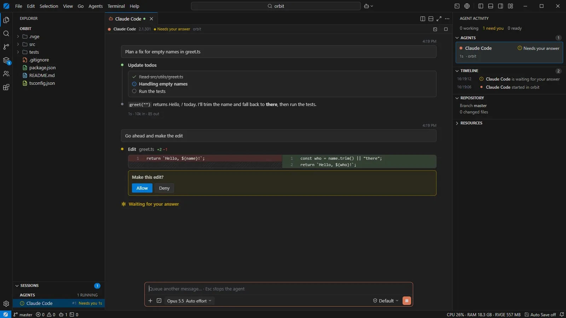
Task: Expand chat to full screen icon
Action: [439, 19]
